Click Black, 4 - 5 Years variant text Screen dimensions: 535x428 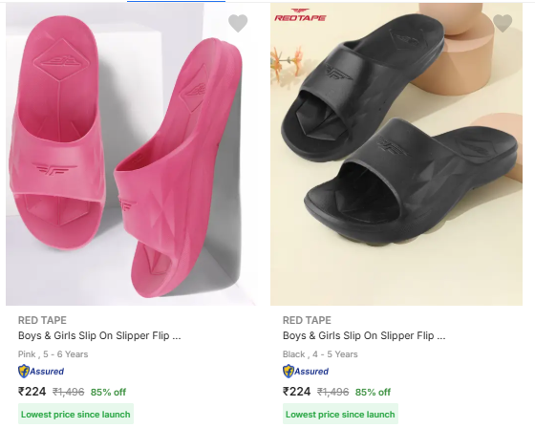coord(320,354)
